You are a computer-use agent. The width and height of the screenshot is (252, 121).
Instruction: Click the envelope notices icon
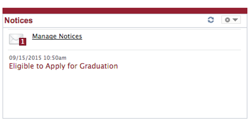click(15, 39)
